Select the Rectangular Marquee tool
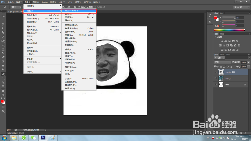 point(3,20)
